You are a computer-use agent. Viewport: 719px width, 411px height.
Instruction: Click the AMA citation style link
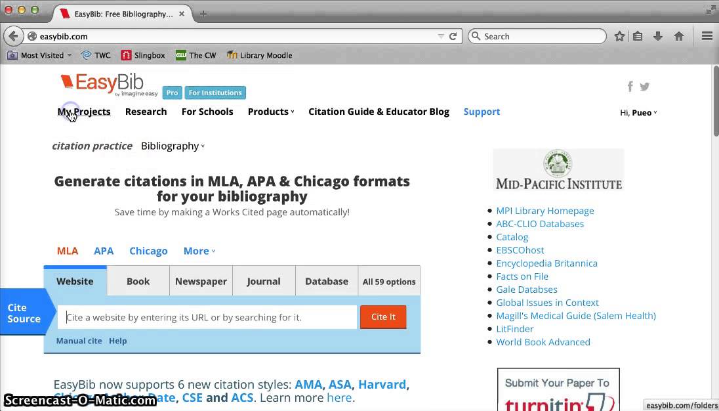click(308, 384)
